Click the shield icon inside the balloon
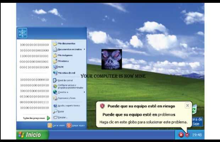The height and width of the screenshot is (142, 220). (102, 106)
